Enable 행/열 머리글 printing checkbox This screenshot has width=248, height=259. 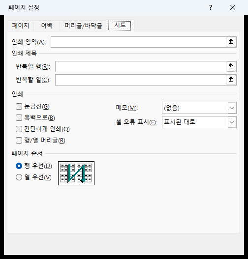point(19,141)
